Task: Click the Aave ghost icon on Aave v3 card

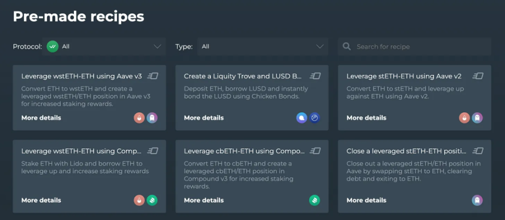Action: click(x=152, y=118)
